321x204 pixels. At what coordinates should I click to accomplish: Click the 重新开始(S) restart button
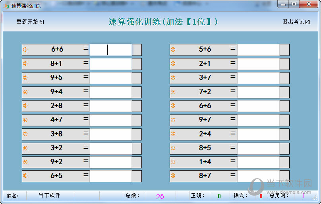30,22
